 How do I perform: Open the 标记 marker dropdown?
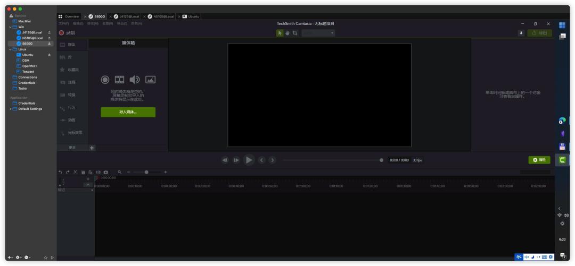76,190
